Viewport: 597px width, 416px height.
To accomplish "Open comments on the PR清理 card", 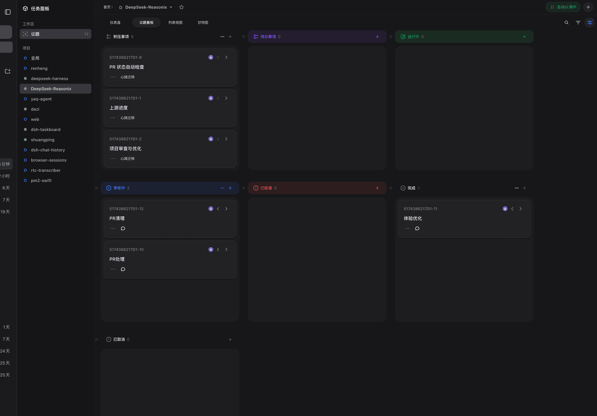I will pyautogui.click(x=123, y=229).
